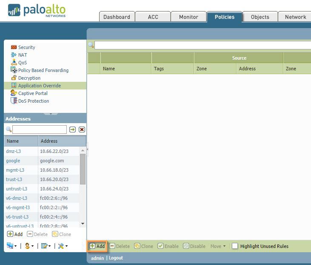Open Policy Based Forwarding rules
Viewport: 311px width, 265px height.
tap(43, 70)
